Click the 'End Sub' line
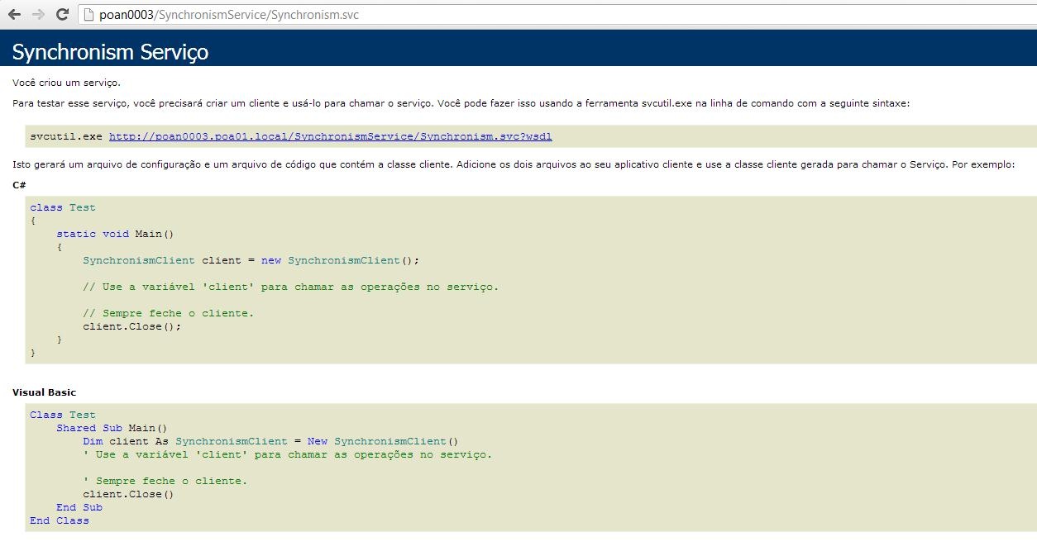Screen dimensions: 1037x551 pos(79,507)
